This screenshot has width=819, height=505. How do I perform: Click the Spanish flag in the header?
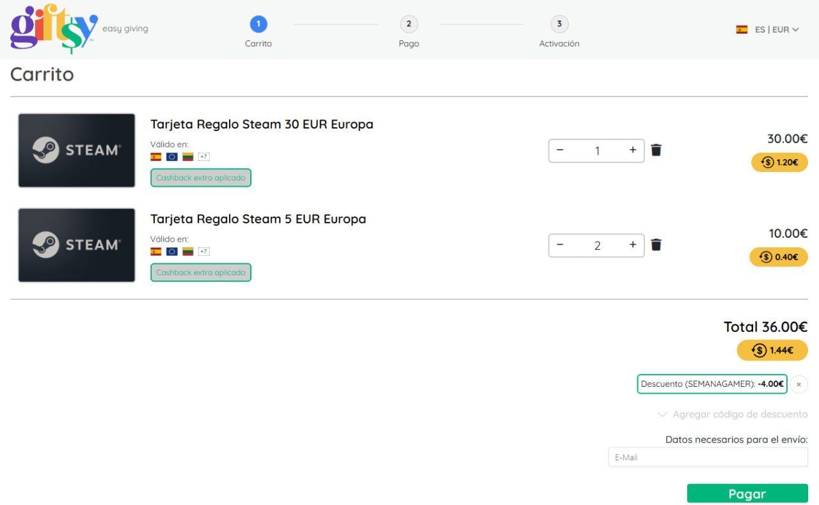(x=742, y=29)
